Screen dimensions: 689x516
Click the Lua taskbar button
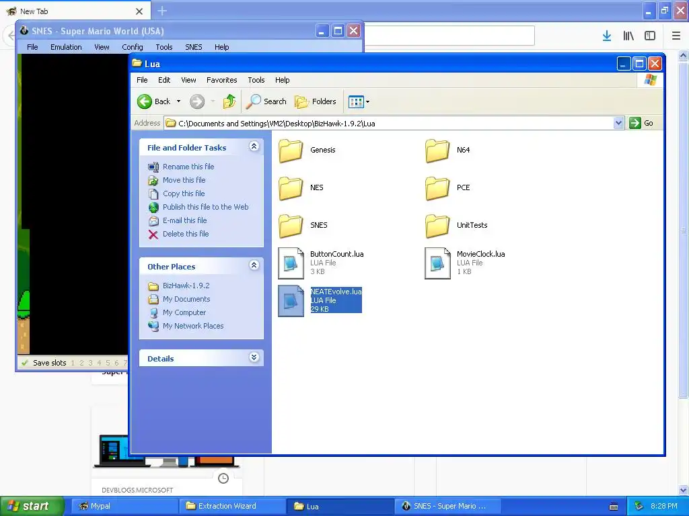[x=340, y=506]
